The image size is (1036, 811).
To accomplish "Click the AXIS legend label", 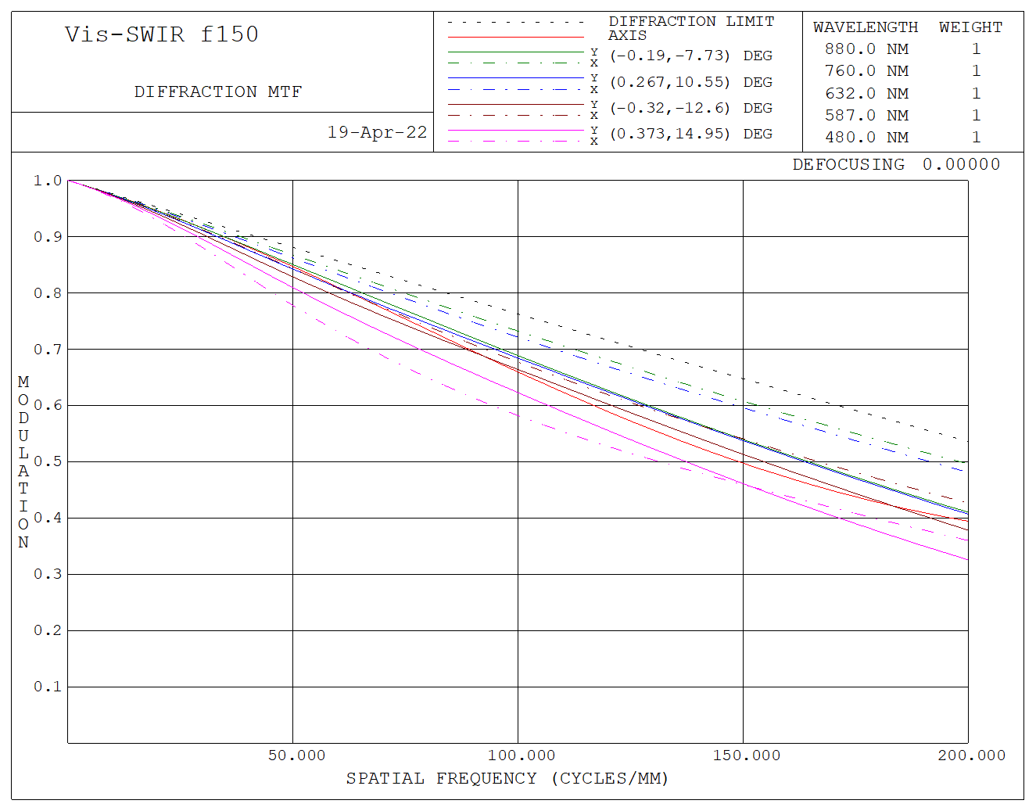I will click(627, 35).
